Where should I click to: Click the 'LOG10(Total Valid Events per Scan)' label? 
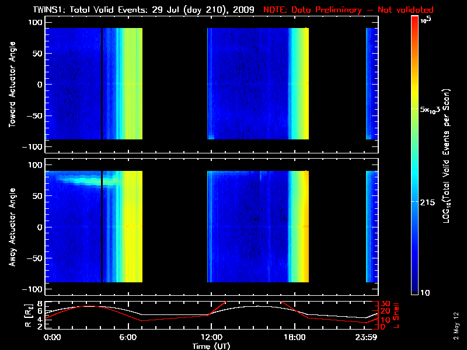pos(446,156)
